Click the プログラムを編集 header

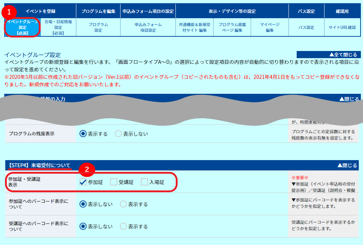(98, 11)
